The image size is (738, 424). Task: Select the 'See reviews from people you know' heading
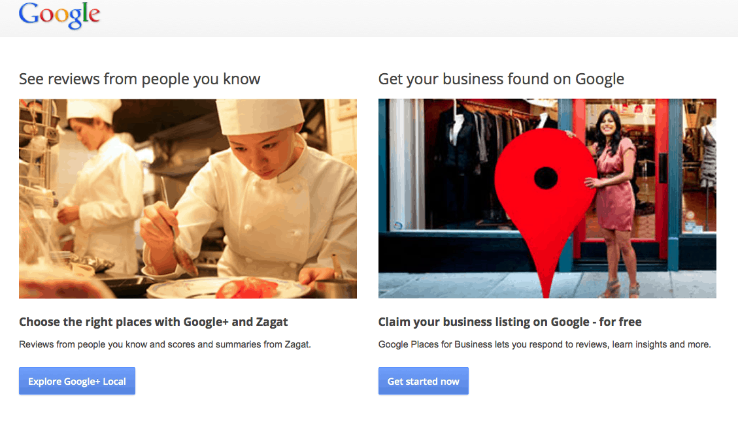coord(140,79)
